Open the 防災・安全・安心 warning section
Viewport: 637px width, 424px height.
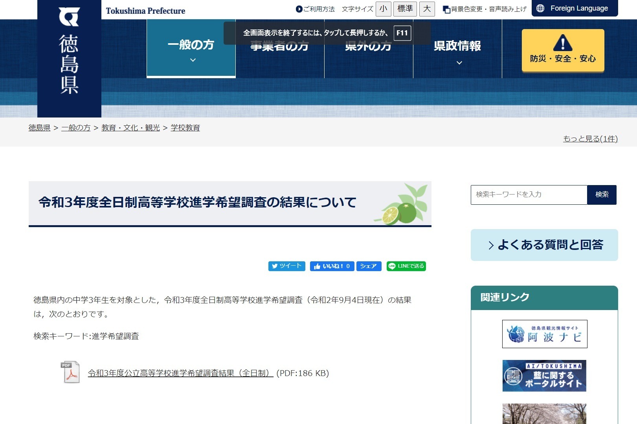coord(563,50)
